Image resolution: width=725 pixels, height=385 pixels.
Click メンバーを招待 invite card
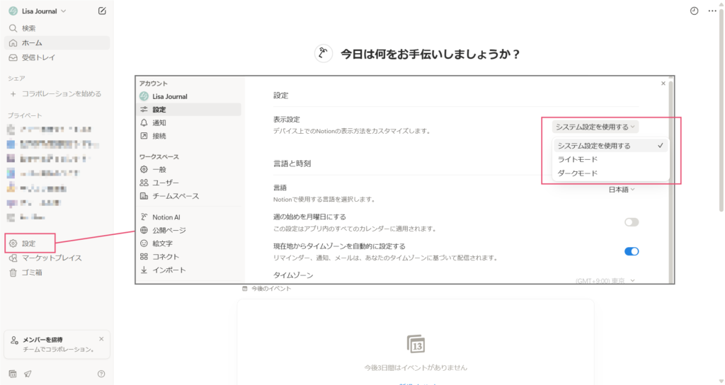pos(57,345)
